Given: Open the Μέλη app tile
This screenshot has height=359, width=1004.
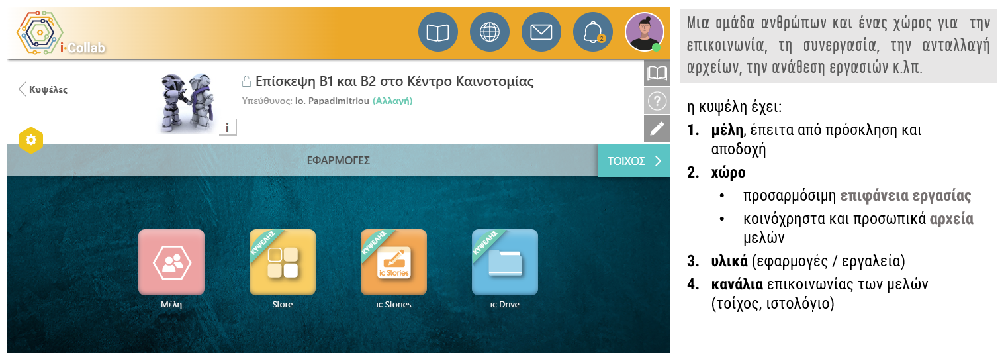Looking at the screenshot, I should (171, 262).
